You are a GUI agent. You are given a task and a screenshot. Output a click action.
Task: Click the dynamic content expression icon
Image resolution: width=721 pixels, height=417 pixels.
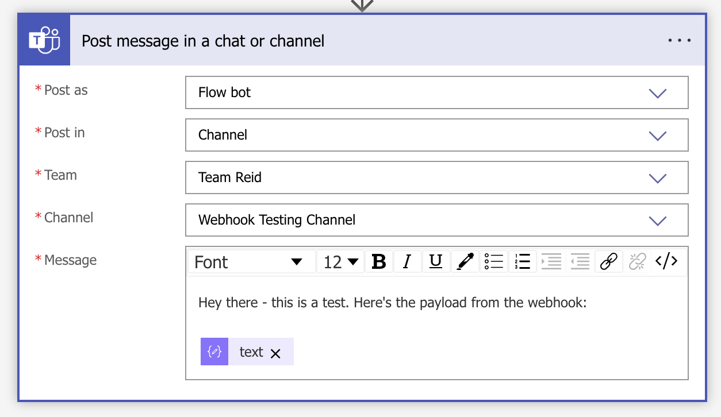[x=214, y=352]
